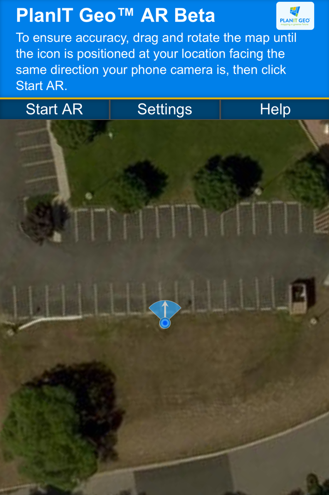This screenshot has width=329, height=495.
Task: Tap the Start AR button
Action: [54, 109]
